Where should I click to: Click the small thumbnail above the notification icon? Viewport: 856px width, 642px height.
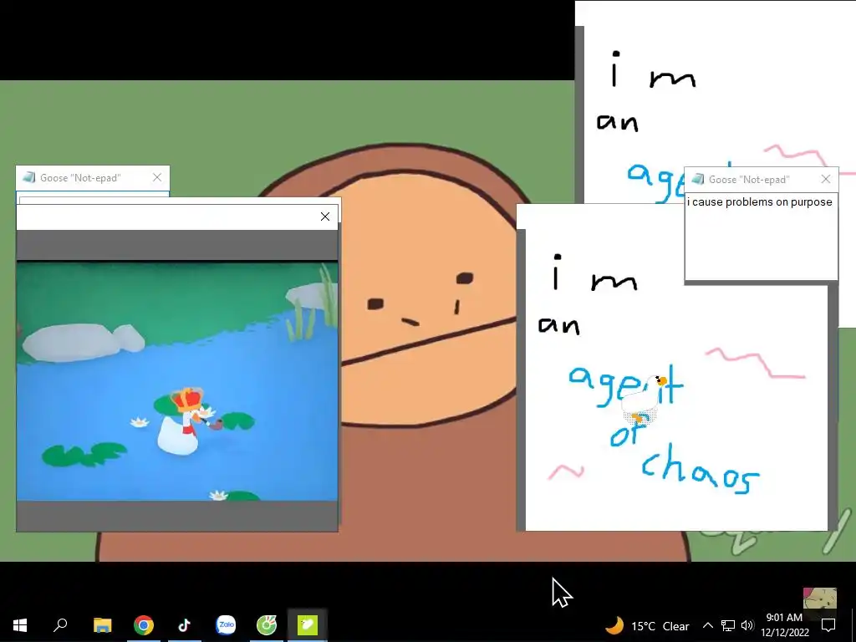click(x=819, y=598)
